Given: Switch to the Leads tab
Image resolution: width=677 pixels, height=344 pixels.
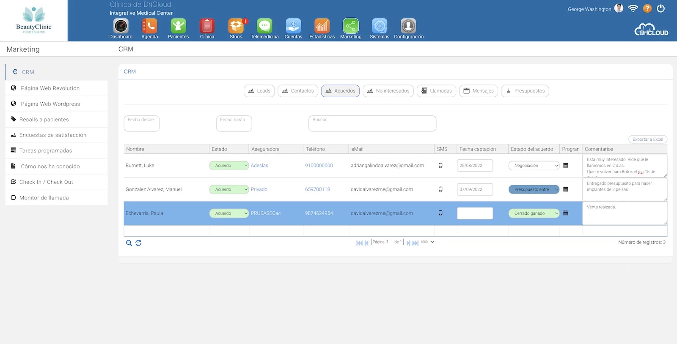Looking at the screenshot, I should [259, 91].
